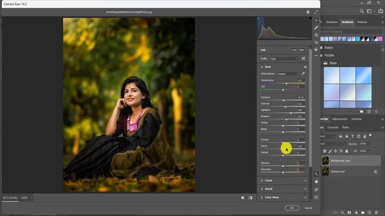This screenshot has height=216, width=385.
Task: Click the Saturation slider handle
Action: 283,172
